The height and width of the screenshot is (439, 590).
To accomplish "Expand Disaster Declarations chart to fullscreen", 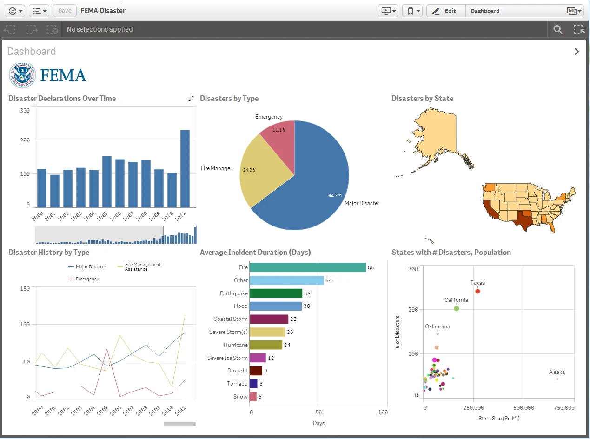I will pyautogui.click(x=191, y=98).
